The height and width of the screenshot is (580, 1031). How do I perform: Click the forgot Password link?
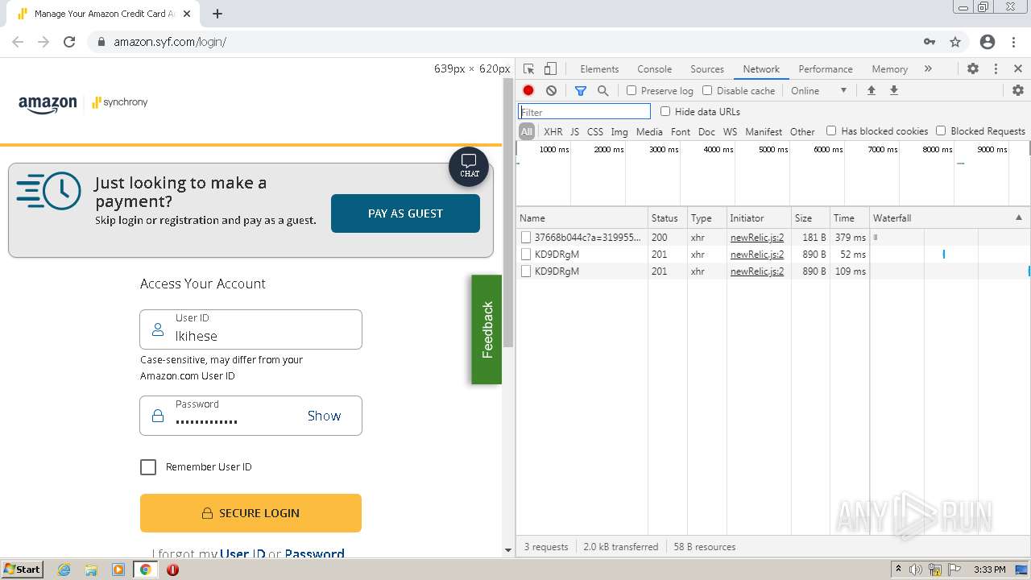[314, 553]
